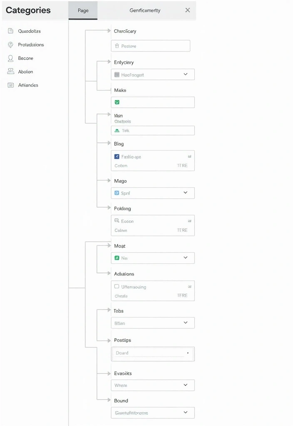Toggle the green checkbox under Make
This screenshot has height=426, width=293.
(x=117, y=102)
